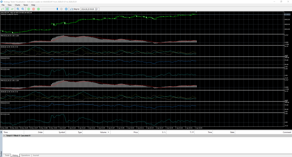This screenshot has height=157, width=292.
Task: Open the File menu
Action: [3, 5]
